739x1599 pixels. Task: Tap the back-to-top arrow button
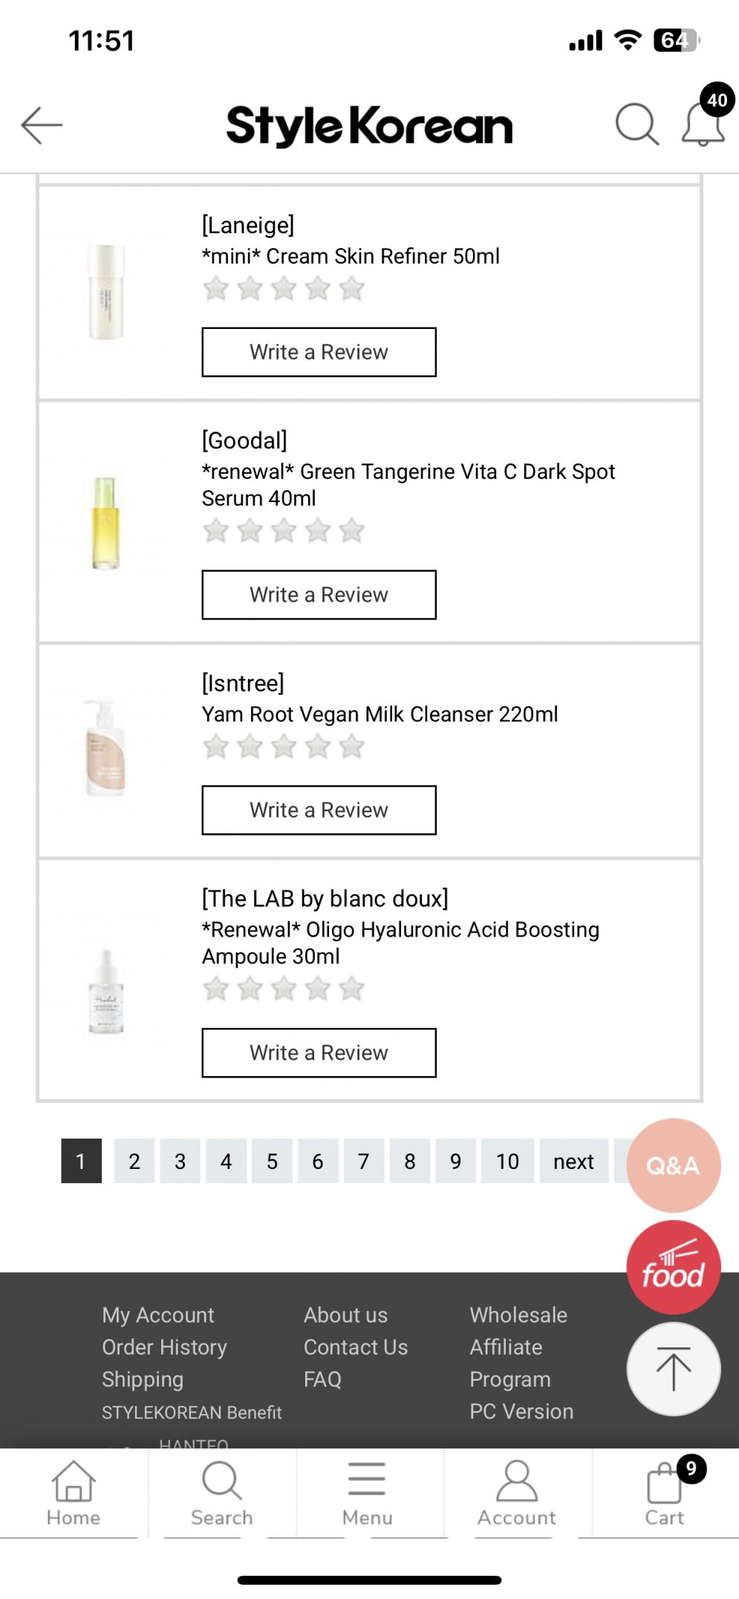point(673,1369)
